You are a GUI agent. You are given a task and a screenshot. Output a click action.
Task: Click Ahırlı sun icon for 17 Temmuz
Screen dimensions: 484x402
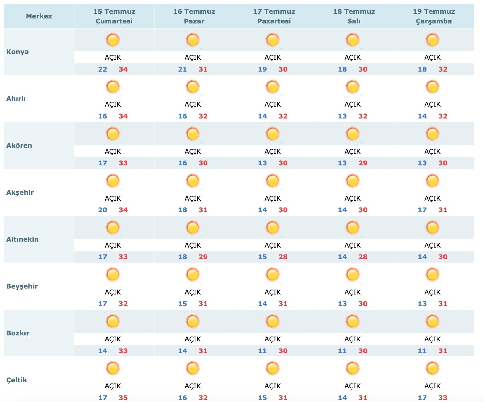[272, 87]
